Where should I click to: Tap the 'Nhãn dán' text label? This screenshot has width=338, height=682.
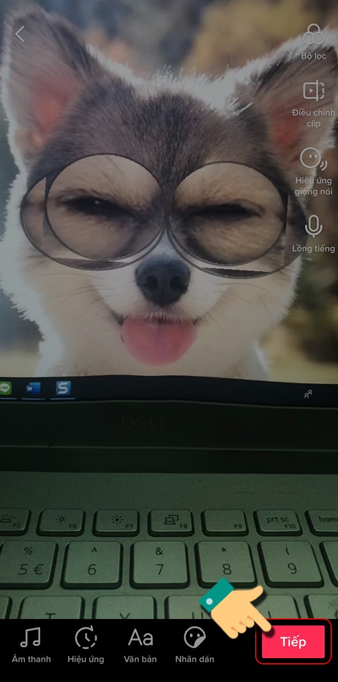coord(195,659)
